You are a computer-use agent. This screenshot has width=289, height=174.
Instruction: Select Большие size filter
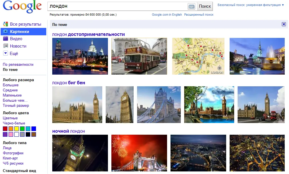[x=11, y=85]
